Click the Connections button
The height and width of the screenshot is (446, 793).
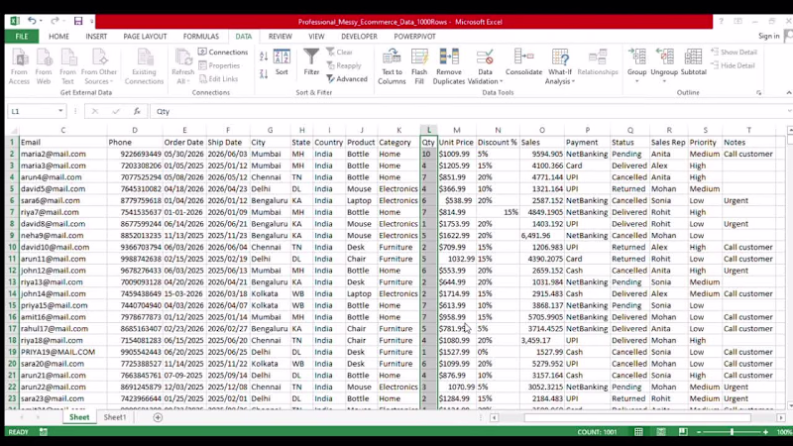click(223, 53)
